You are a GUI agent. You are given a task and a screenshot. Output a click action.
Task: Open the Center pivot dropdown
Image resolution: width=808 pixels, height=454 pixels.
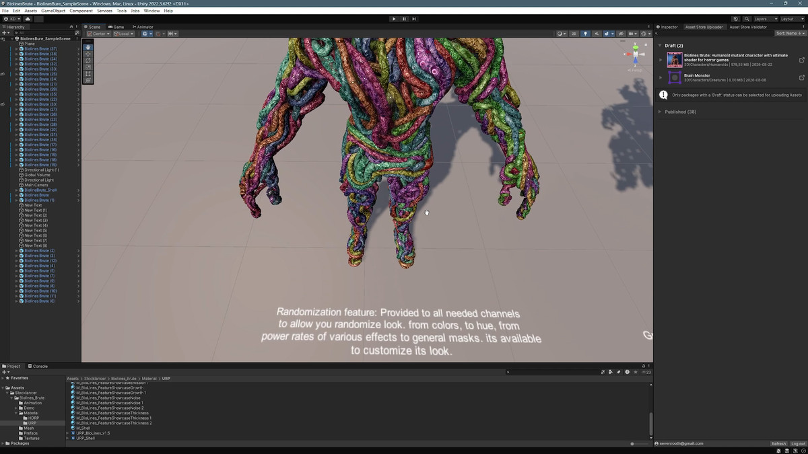click(98, 34)
